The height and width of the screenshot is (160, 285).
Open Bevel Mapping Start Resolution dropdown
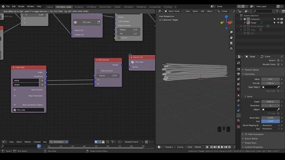pos(270,125)
